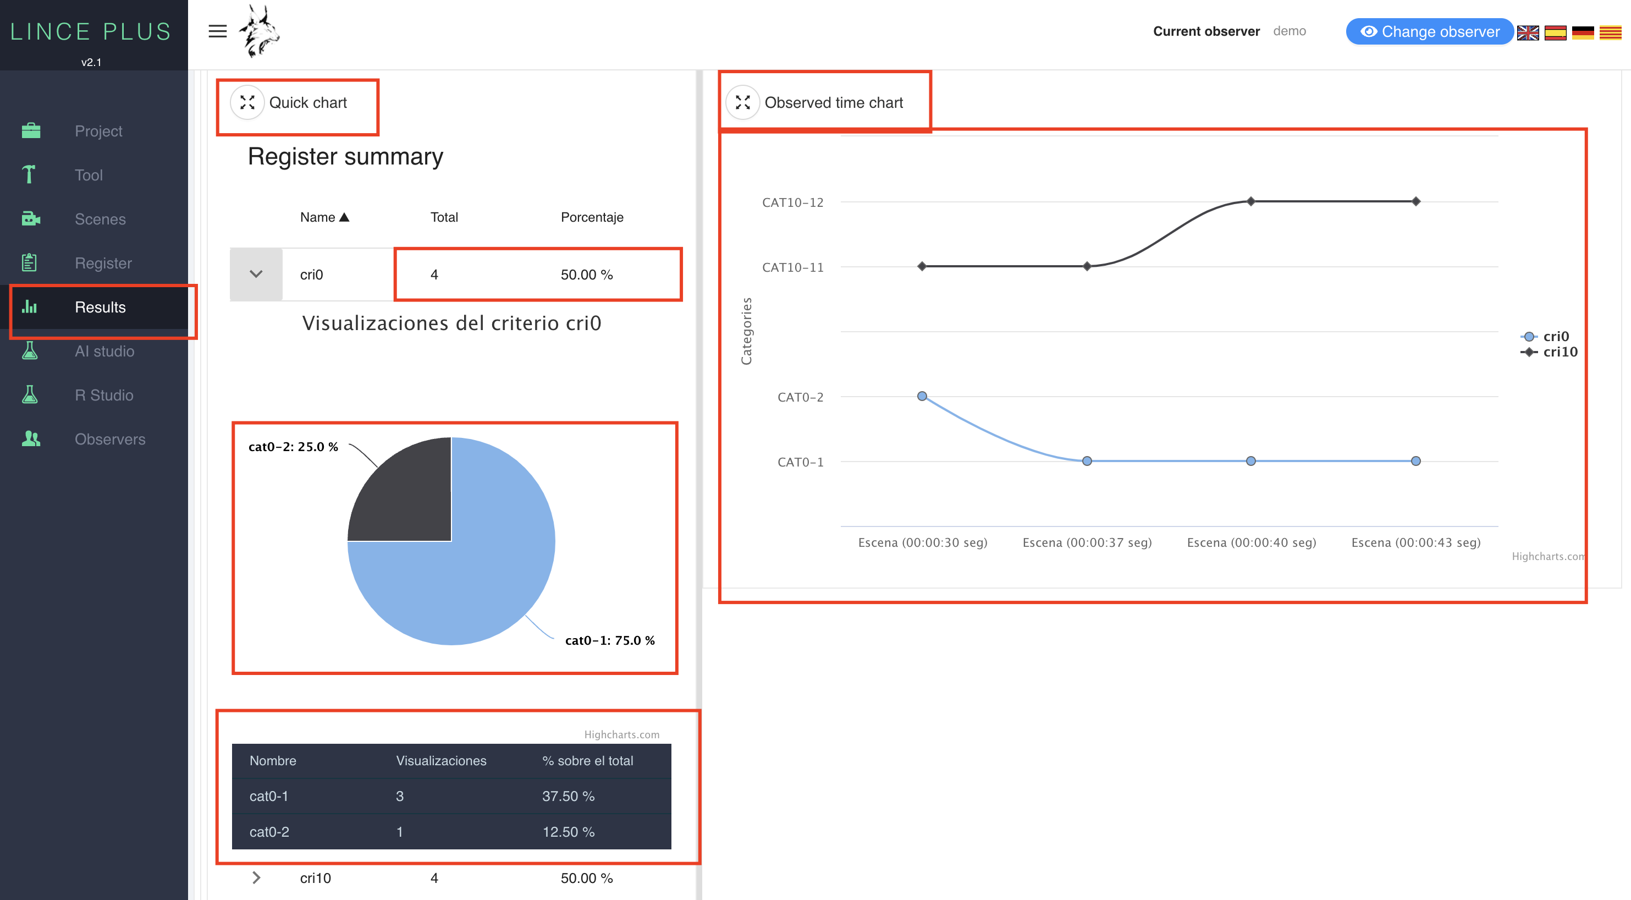The height and width of the screenshot is (900, 1631).
Task: Click the 'cat0-1: 75.0 %' pie label
Action: click(610, 640)
